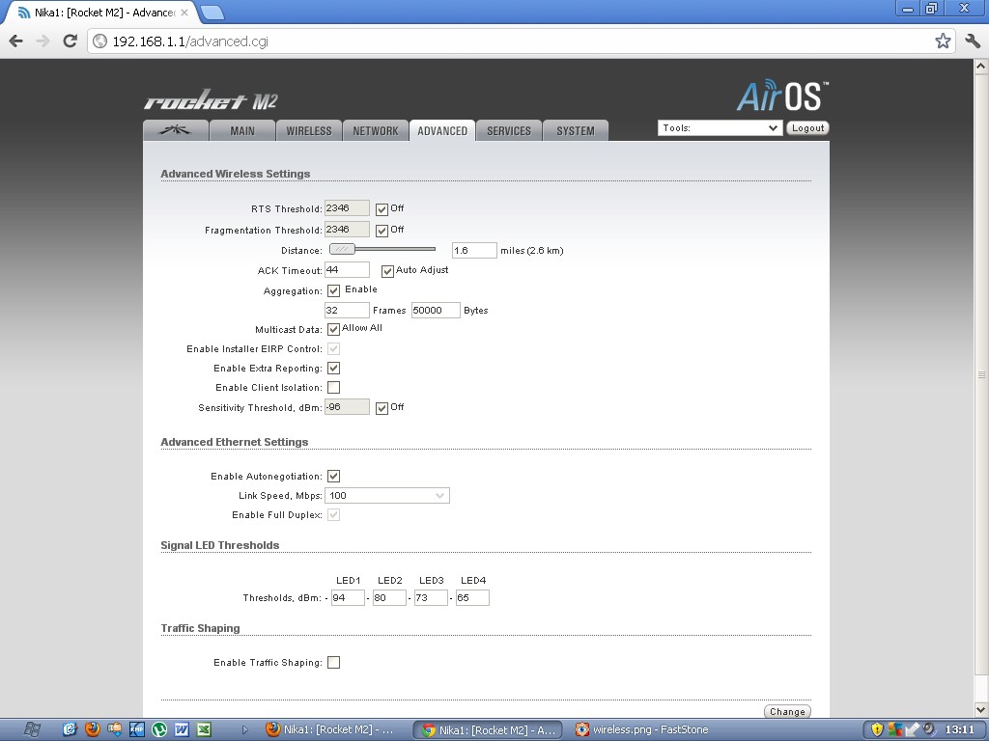Click the yellow security shield tray icon

coord(877,729)
